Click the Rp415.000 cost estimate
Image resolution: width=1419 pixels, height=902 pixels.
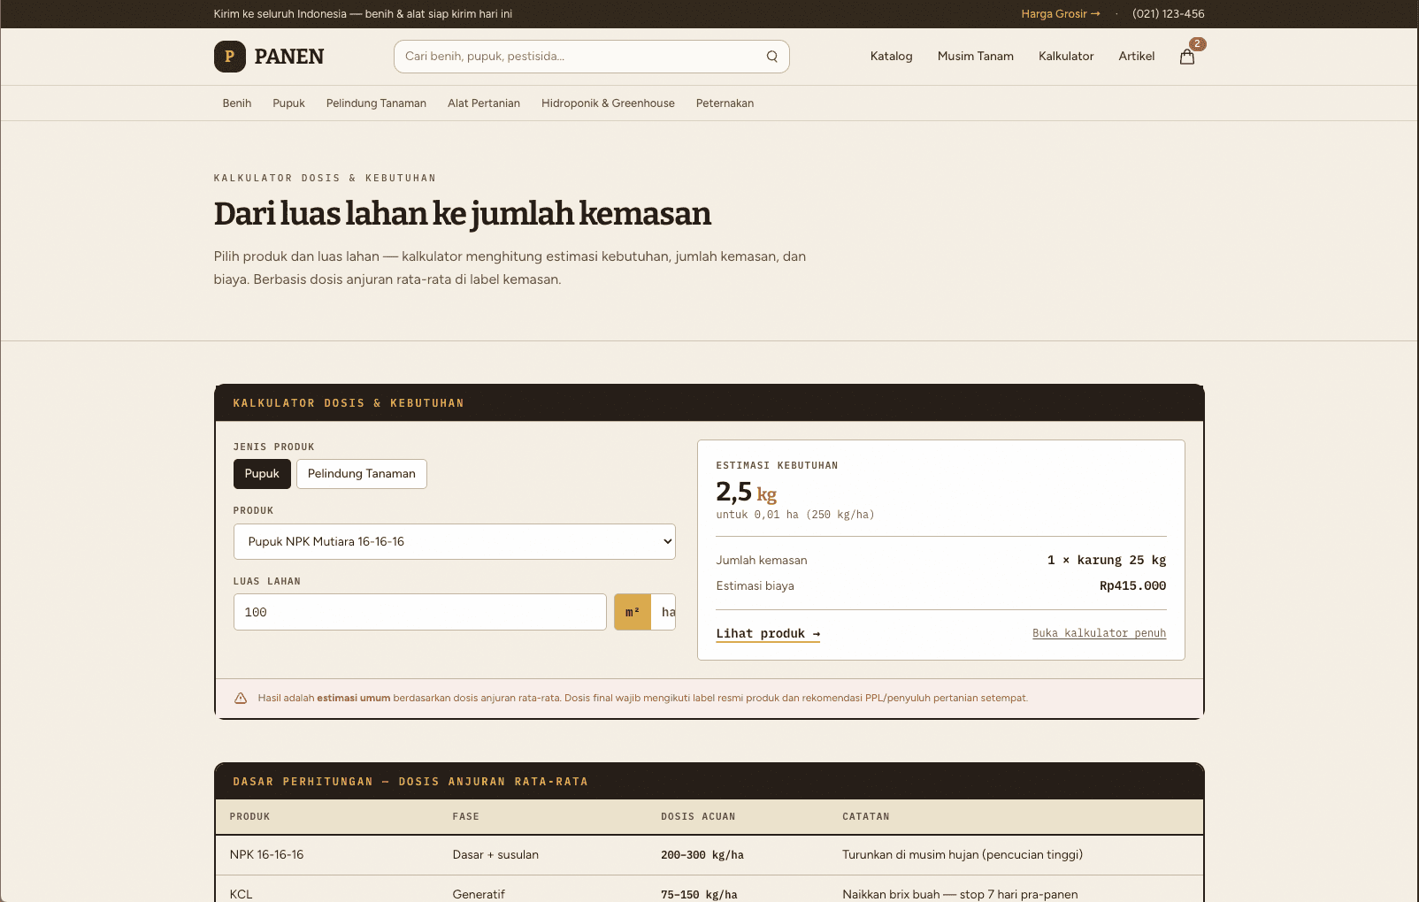(x=1132, y=586)
